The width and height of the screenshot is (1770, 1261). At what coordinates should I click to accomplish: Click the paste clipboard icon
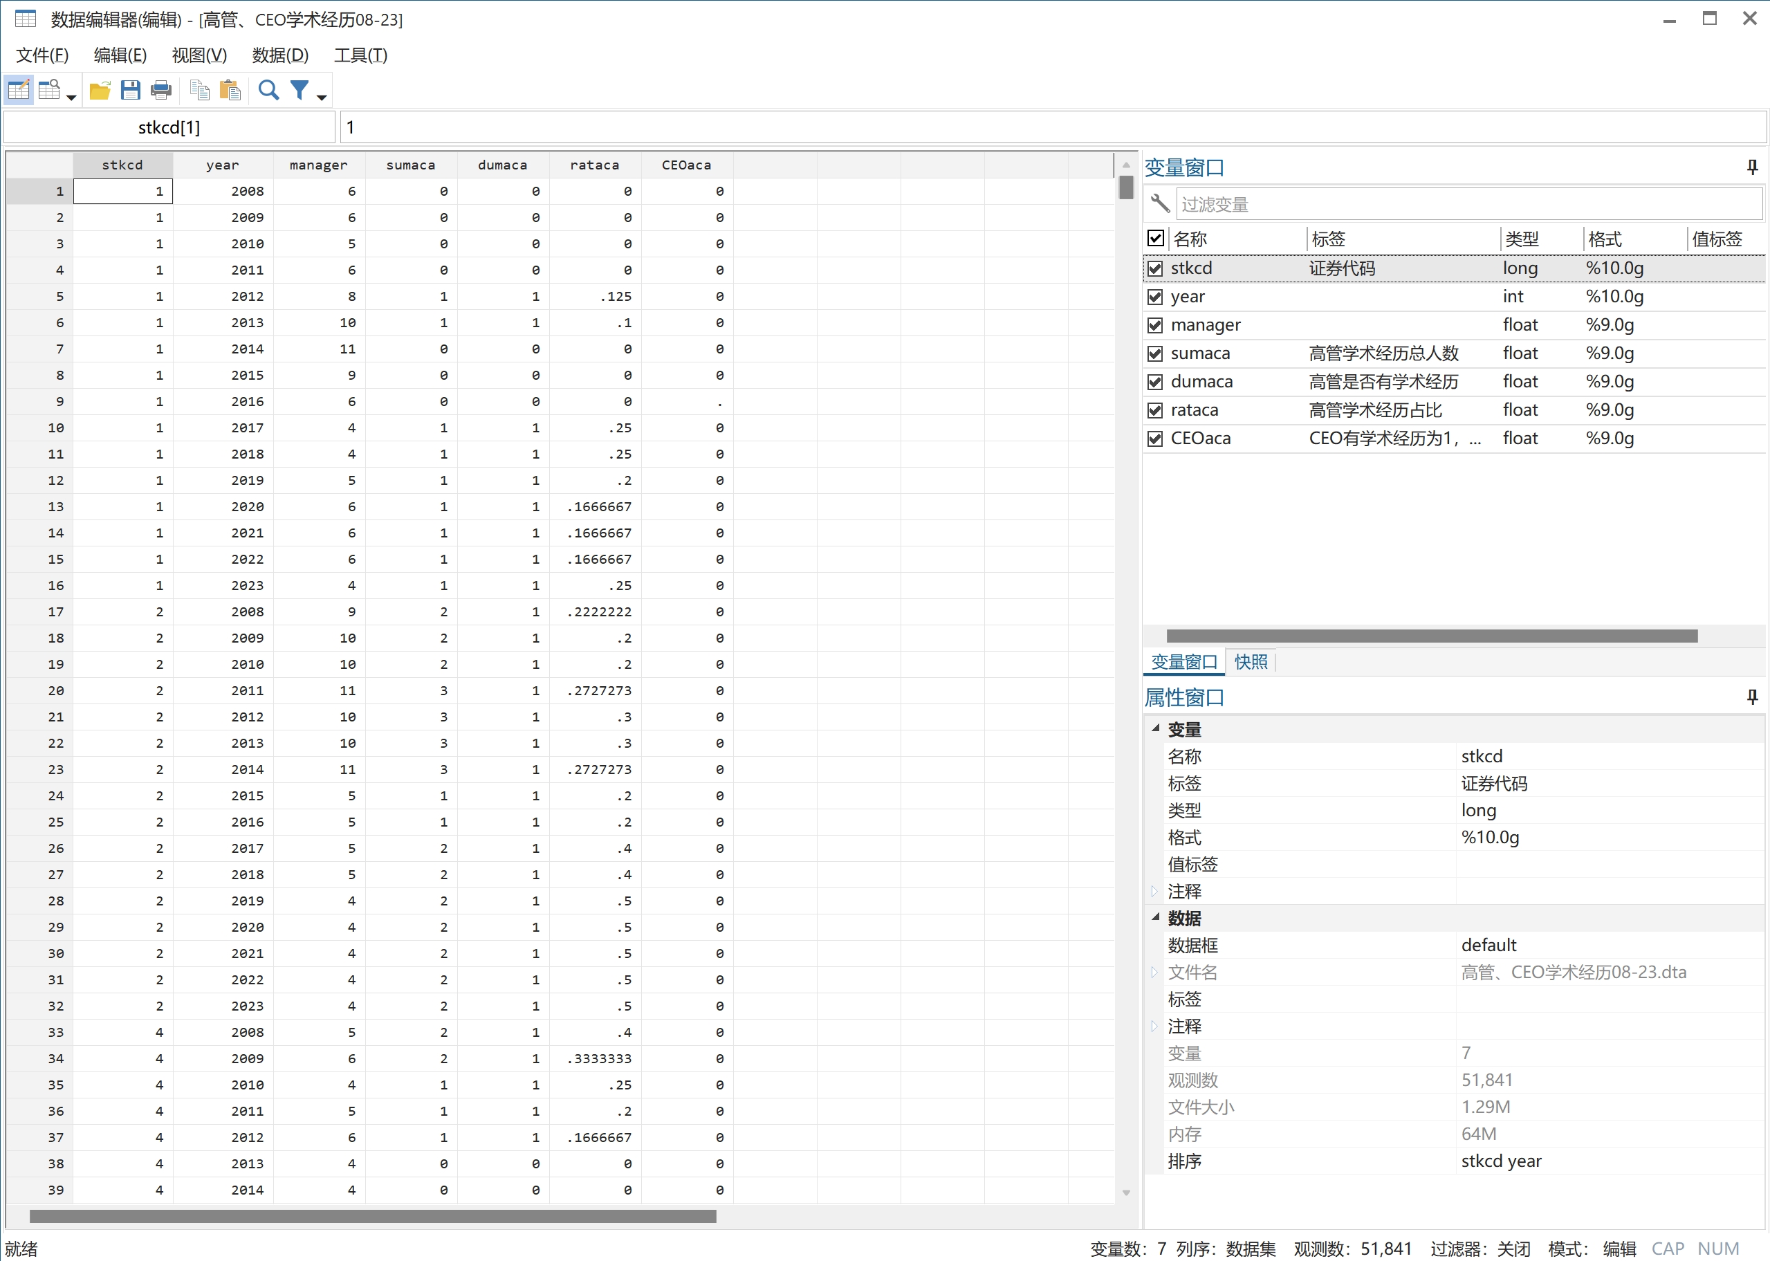click(230, 90)
